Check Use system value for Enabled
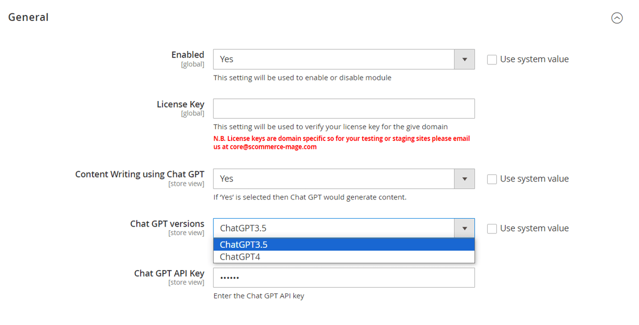The height and width of the screenshot is (325, 639). click(492, 60)
